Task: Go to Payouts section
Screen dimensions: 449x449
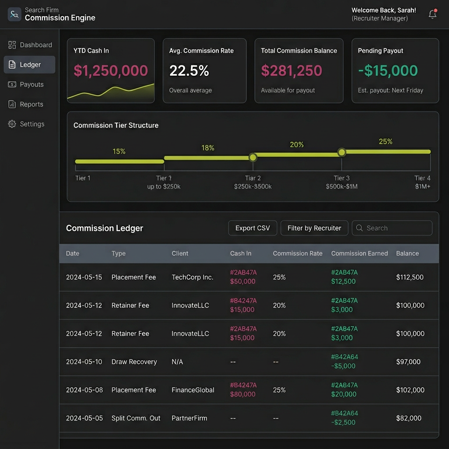Action: tap(29, 85)
